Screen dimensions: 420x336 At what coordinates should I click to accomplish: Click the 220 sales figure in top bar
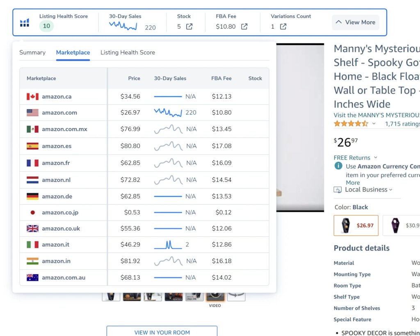point(150,27)
